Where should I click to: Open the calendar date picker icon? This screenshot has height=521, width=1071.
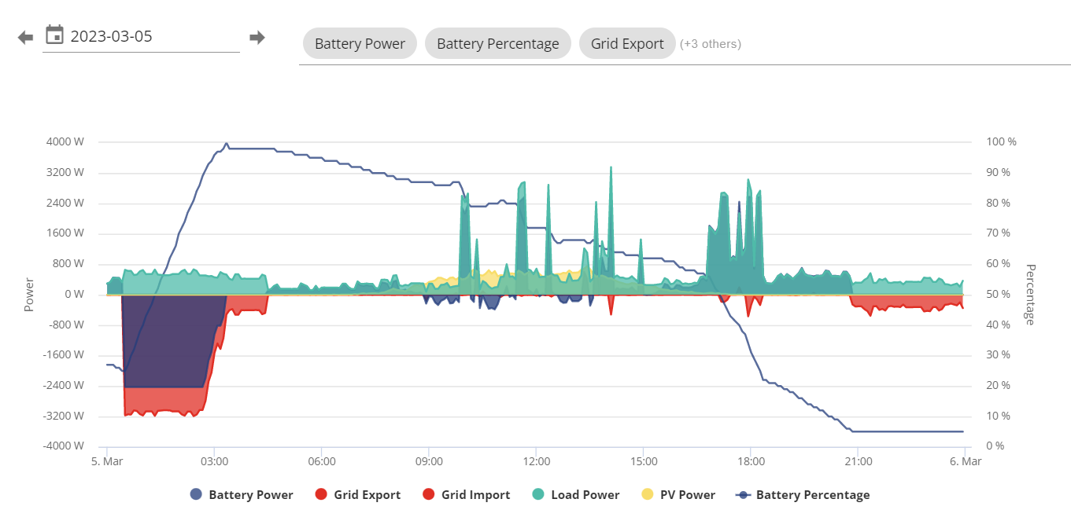(x=54, y=35)
